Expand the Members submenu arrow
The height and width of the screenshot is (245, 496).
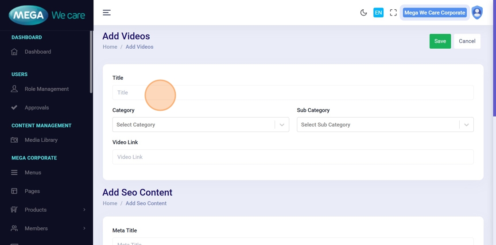(x=84, y=229)
